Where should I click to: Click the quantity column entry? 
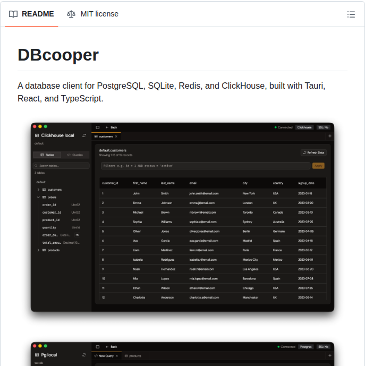tap(61, 227)
